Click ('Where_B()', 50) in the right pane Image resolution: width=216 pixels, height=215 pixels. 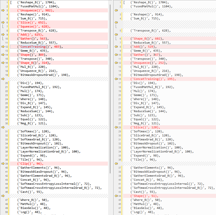tap(146, 200)
